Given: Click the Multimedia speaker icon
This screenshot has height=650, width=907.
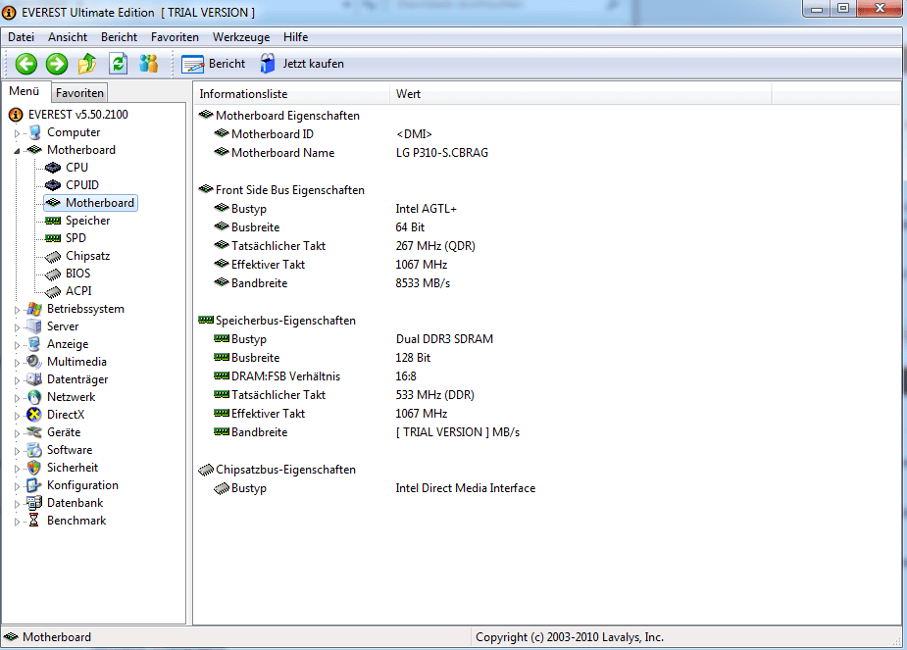Looking at the screenshot, I should (x=34, y=362).
